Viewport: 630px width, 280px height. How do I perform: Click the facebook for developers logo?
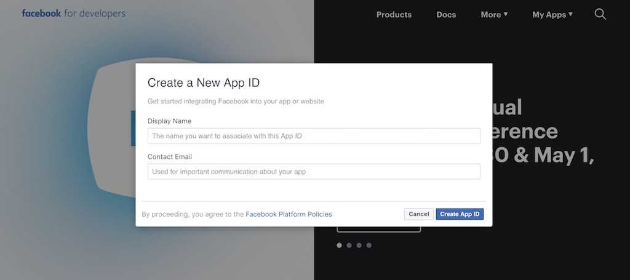point(74,14)
